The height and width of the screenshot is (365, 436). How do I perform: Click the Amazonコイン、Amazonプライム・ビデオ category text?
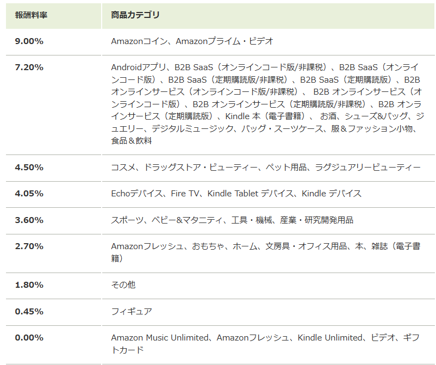coord(192,41)
